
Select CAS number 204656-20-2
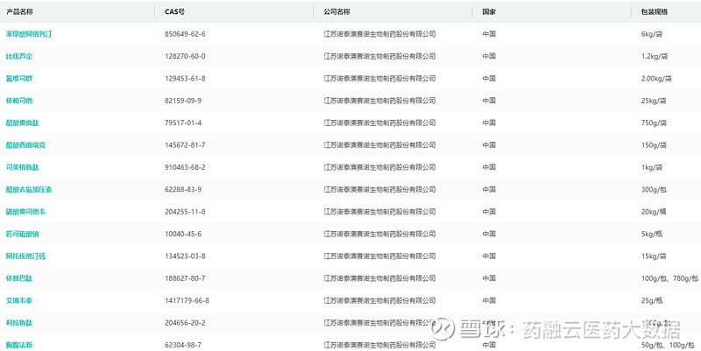click(x=185, y=323)
